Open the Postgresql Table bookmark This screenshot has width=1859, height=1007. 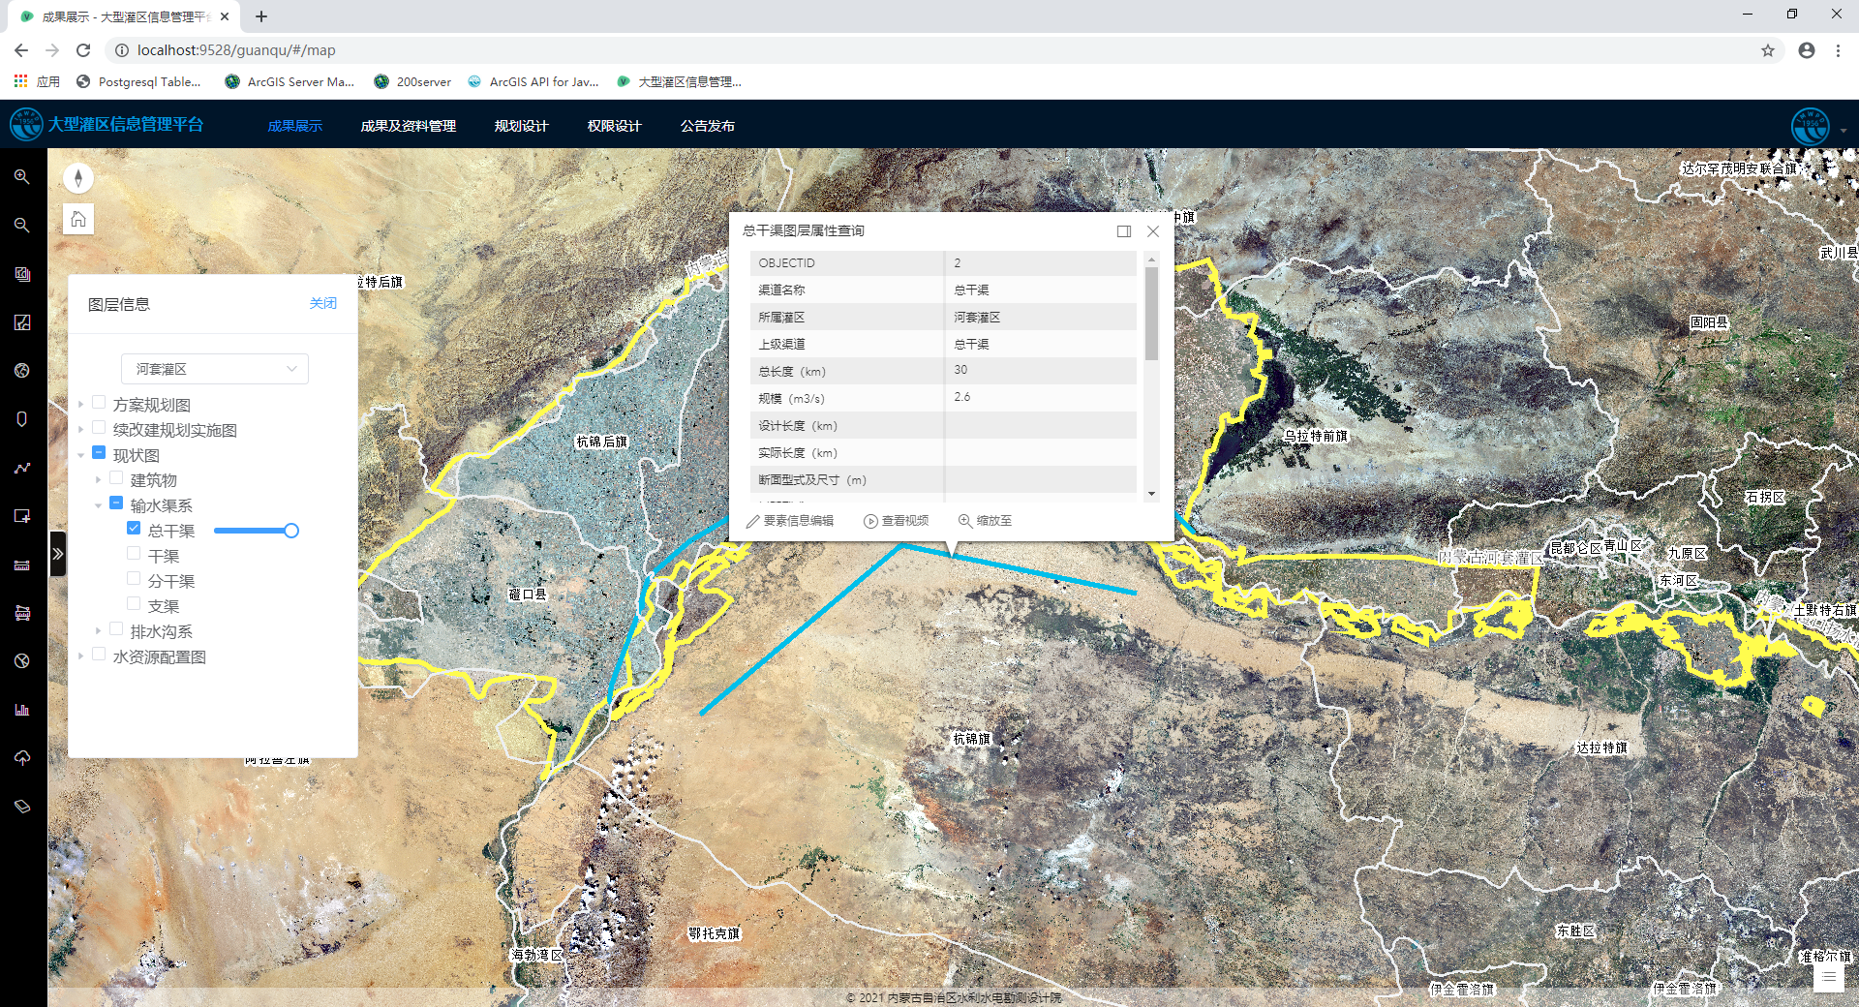(x=139, y=81)
